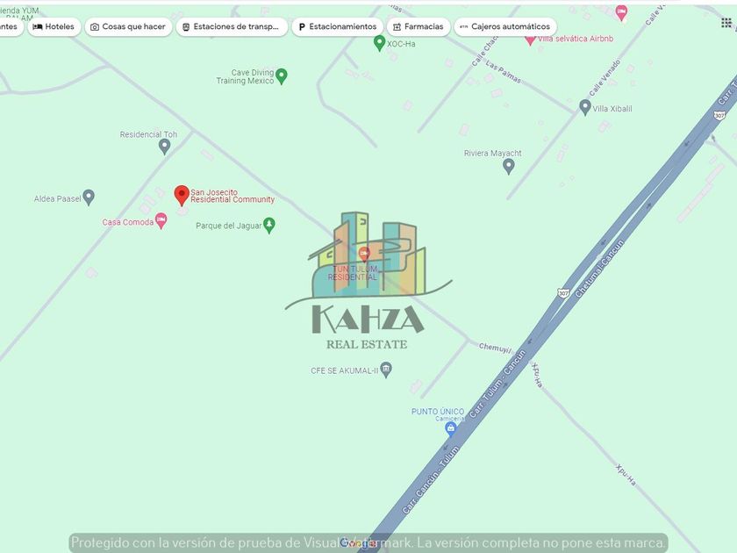Click the Riviera Mayacht map pin

509,166
